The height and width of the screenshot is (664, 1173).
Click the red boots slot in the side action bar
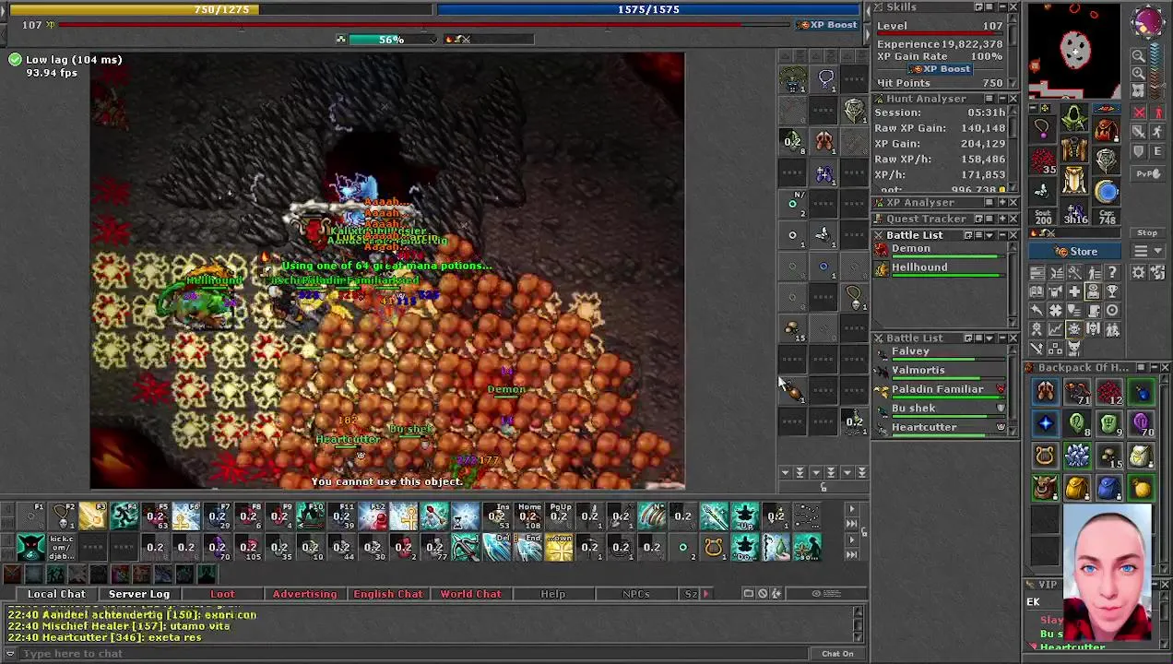[823, 141]
